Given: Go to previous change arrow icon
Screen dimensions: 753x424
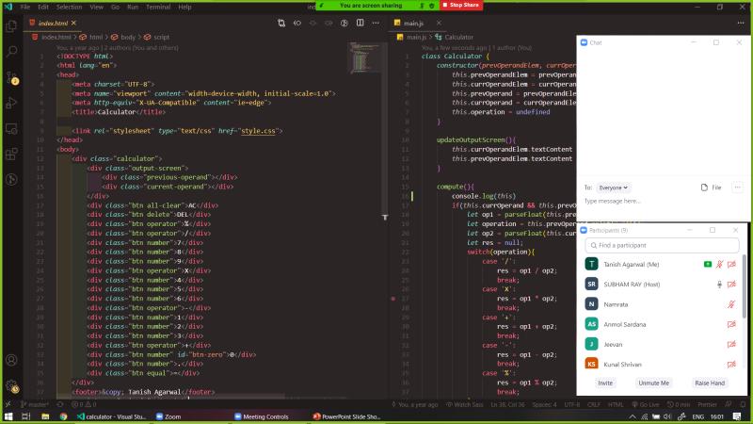Looking at the screenshot, I should [x=297, y=23].
